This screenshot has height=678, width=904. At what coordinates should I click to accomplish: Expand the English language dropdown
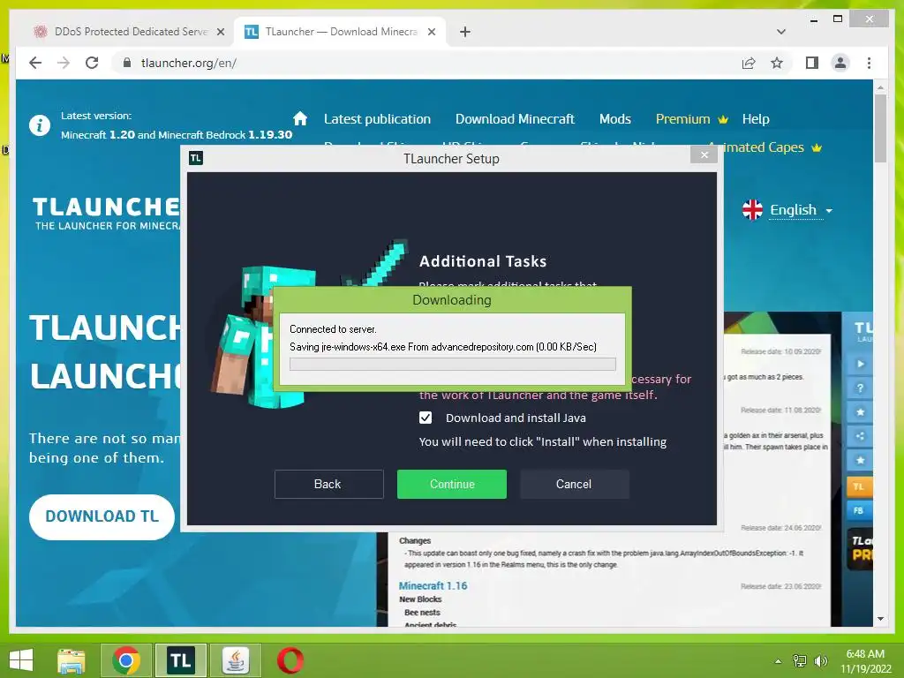click(x=802, y=210)
